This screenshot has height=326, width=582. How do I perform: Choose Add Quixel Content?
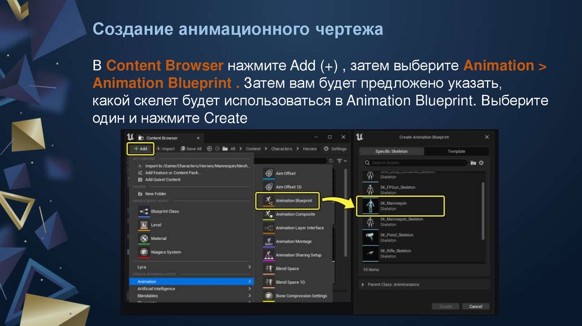159,179
